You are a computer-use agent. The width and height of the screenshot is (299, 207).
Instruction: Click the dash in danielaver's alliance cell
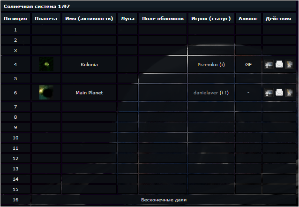pyautogui.click(x=248, y=92)
